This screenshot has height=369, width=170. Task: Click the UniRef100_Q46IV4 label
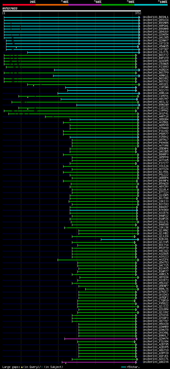pos(156,362)
